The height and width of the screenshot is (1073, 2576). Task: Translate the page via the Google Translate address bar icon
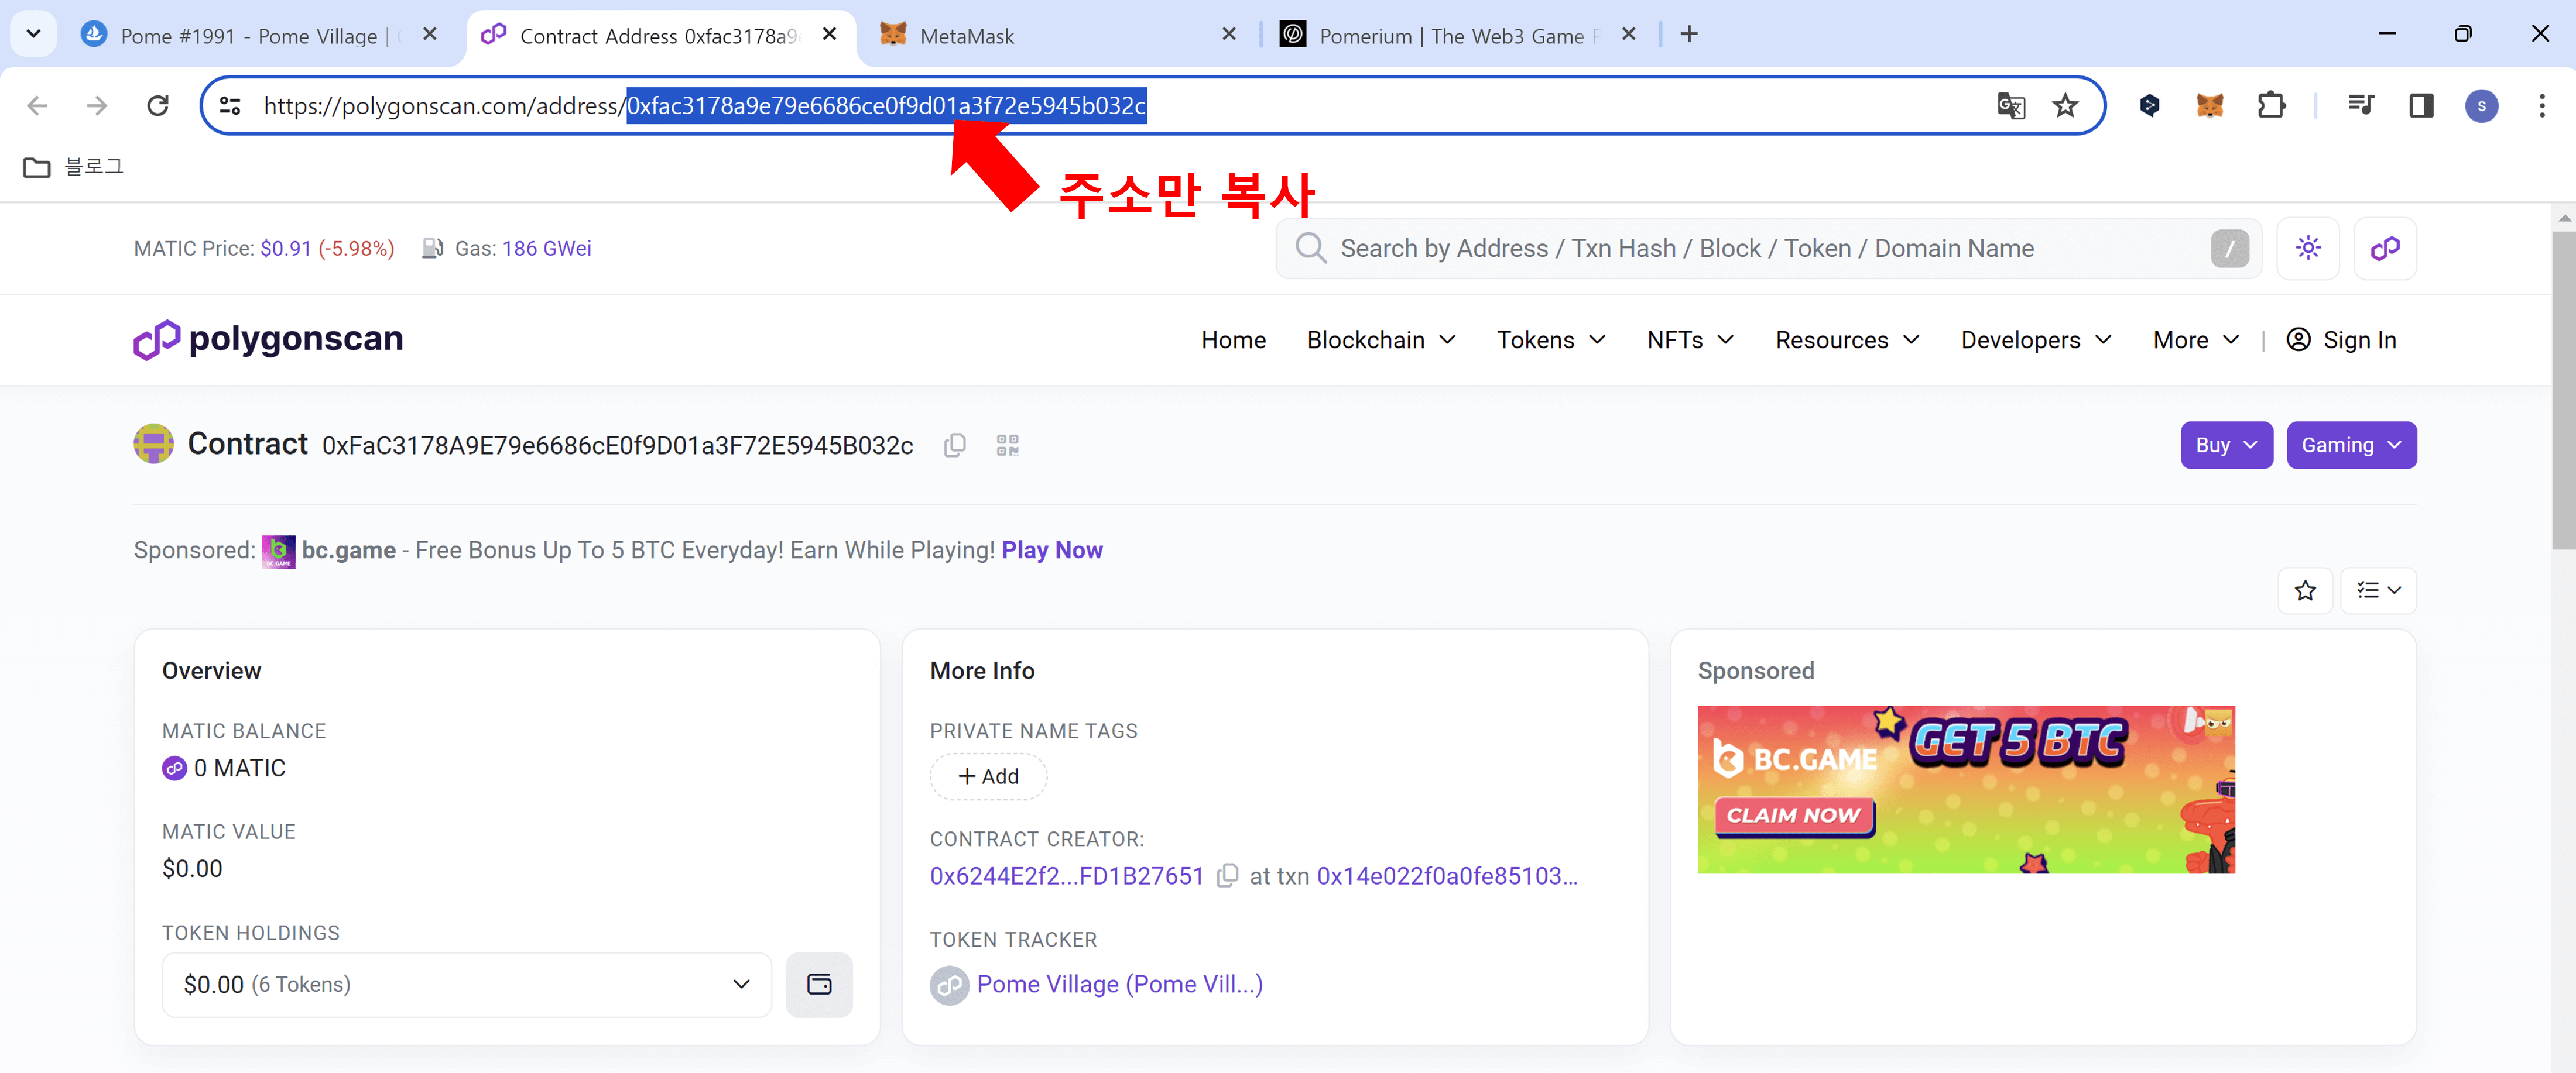click(2010, 106)
